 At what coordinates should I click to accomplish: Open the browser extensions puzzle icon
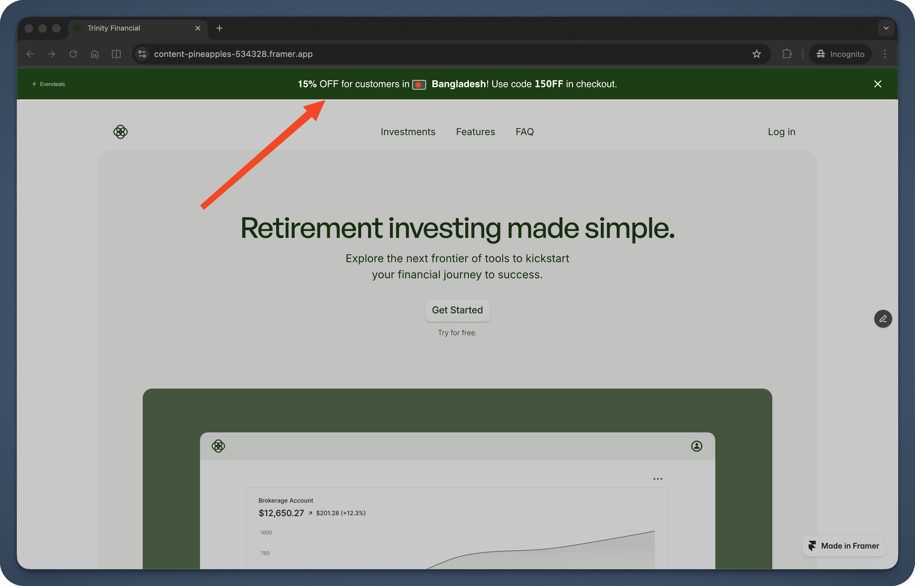click(x=787, y=54)
